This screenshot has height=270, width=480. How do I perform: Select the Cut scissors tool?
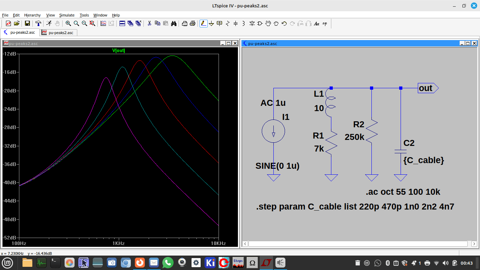(149, 24)
